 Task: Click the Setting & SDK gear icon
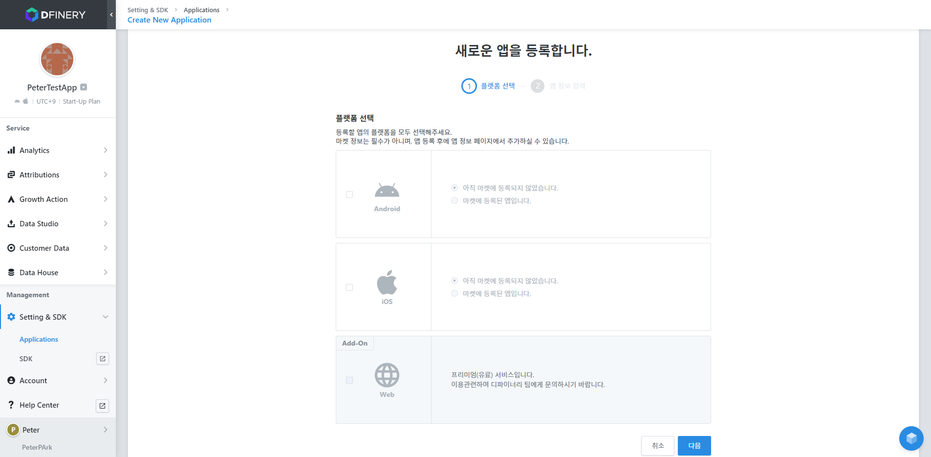pos(11,317)
